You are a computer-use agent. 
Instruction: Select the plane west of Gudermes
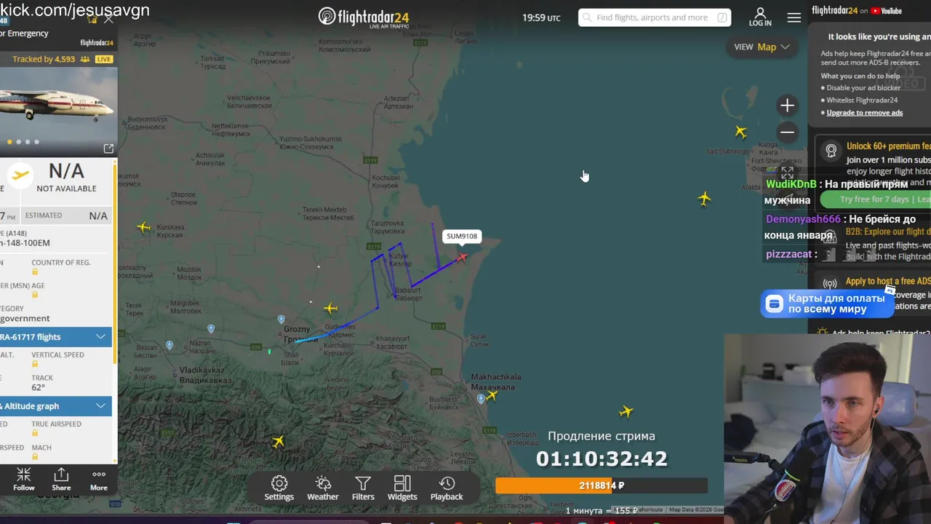coord(331,309)
